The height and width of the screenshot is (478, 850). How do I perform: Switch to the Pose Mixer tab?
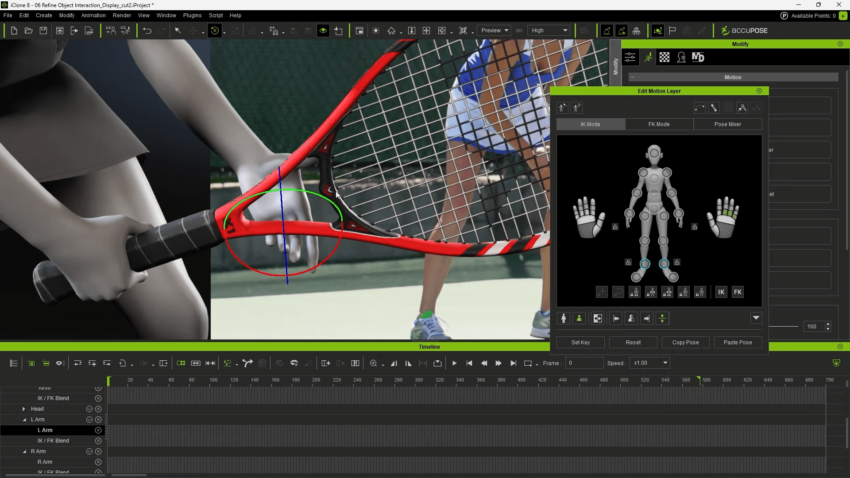pyautogui.click(x=728, y=124)
